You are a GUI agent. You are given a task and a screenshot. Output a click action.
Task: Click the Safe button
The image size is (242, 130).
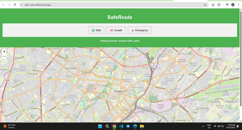[96, 30]
